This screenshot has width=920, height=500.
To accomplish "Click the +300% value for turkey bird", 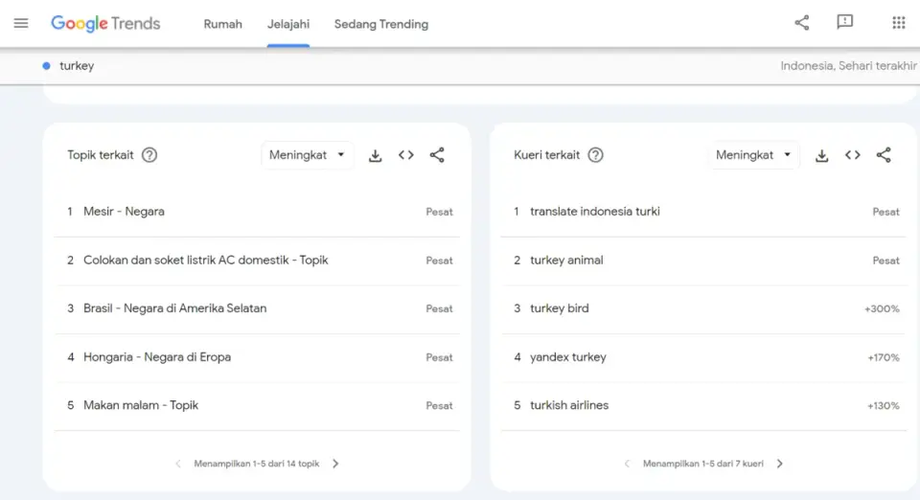I will tap(882, 309).
